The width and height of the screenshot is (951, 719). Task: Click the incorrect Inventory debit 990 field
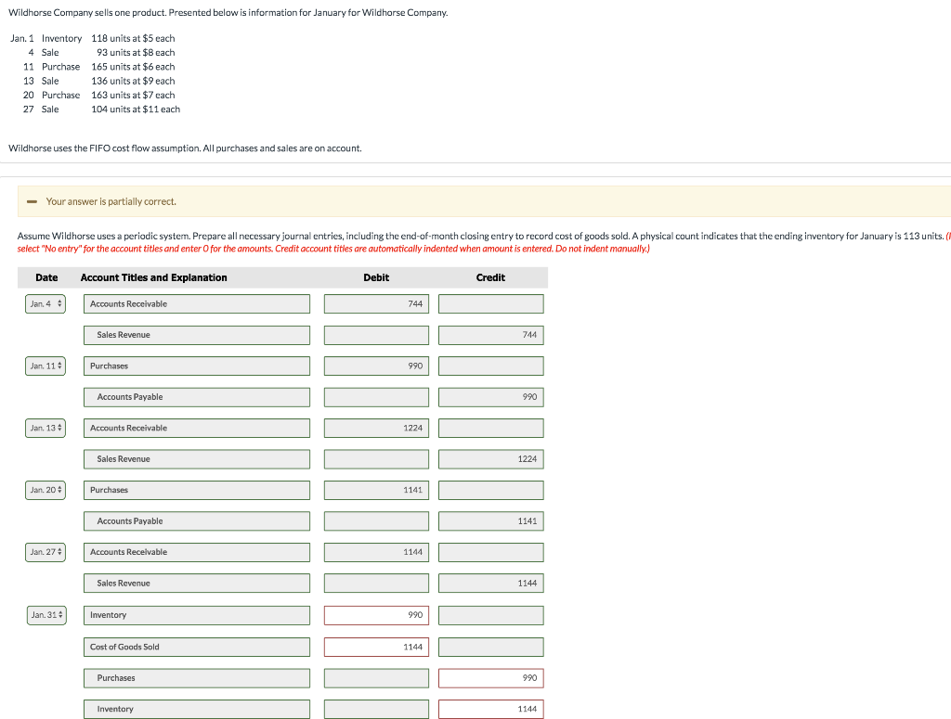point(376,615)
